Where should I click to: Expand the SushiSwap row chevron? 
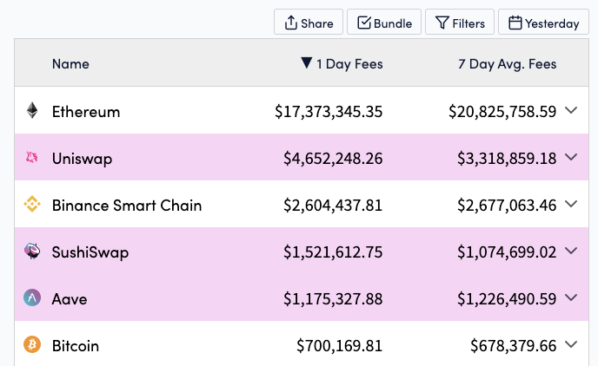tap(571, 251)
